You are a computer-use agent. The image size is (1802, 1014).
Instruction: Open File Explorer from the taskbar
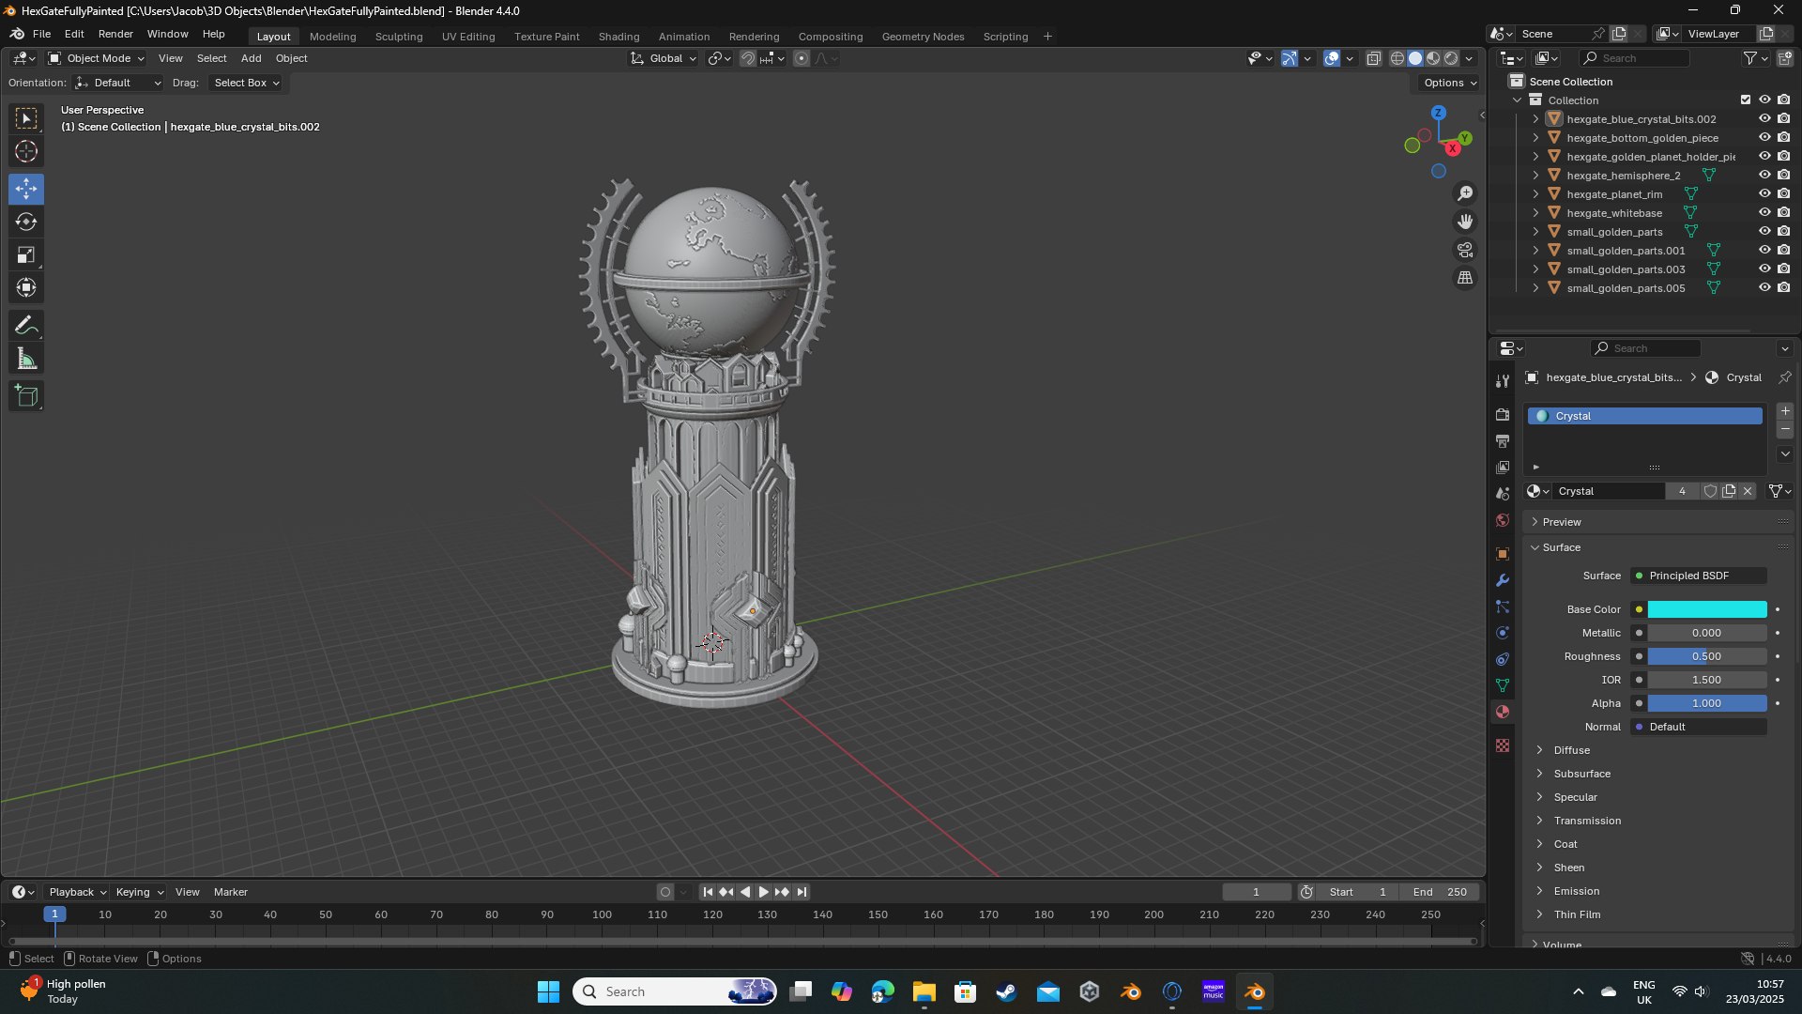coord(924,991)
